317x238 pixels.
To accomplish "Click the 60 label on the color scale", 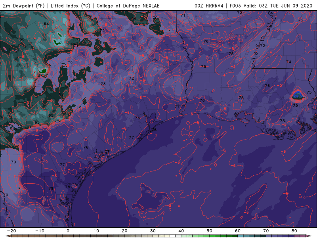I will pyautogui.click(x=238, y=231).
